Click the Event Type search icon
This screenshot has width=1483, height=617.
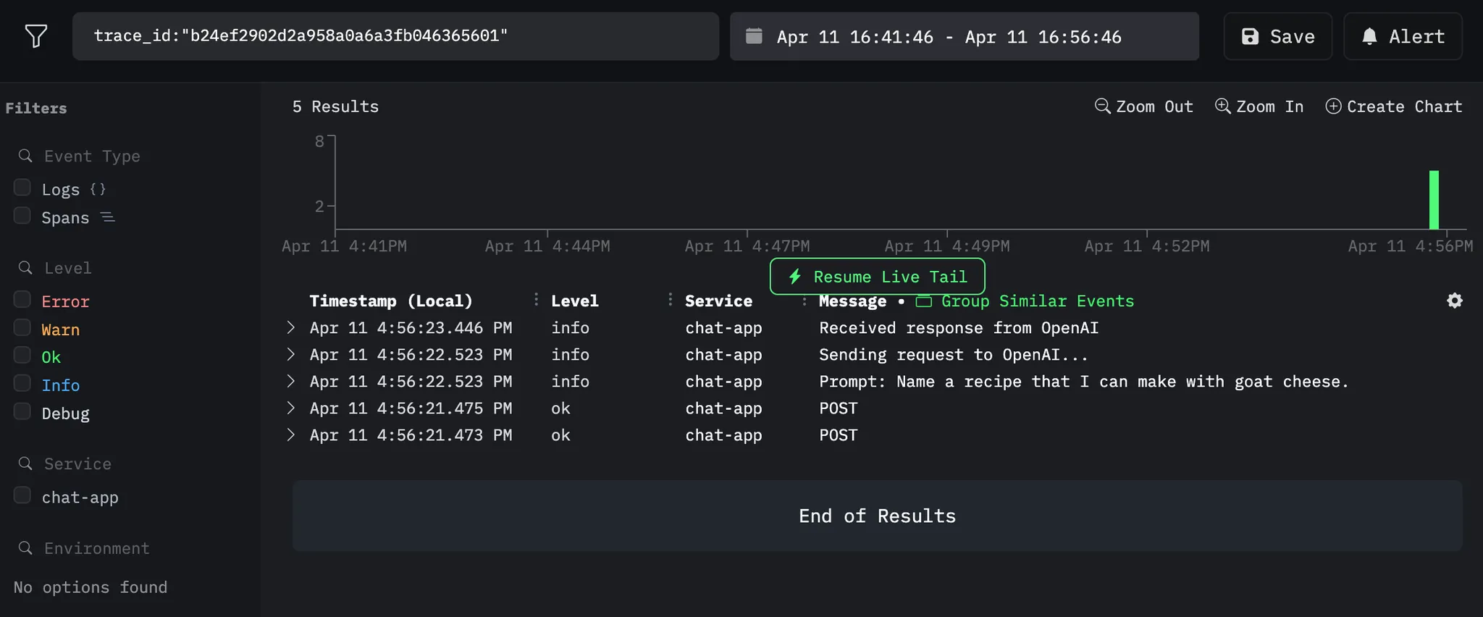pyautogui.click(x=25, y=156)
